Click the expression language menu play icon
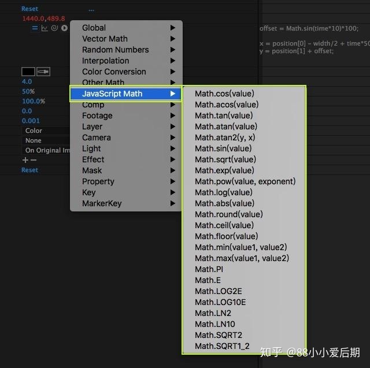Screen dimensions: 370x368 64,28
